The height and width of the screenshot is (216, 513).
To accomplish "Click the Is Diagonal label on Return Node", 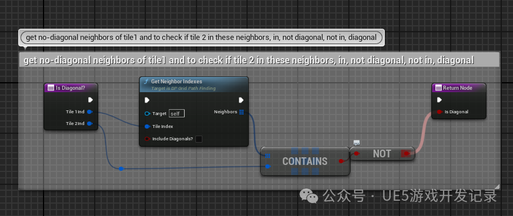I will [457, 112].
